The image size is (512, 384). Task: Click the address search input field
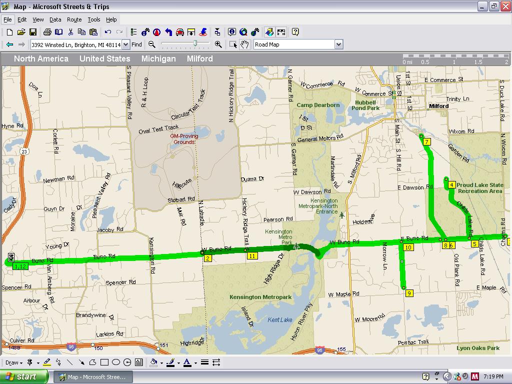point(76,44)
